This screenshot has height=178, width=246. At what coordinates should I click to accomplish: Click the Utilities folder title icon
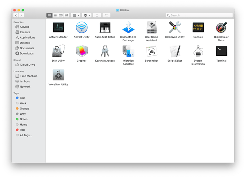click(x=118, y=10)
